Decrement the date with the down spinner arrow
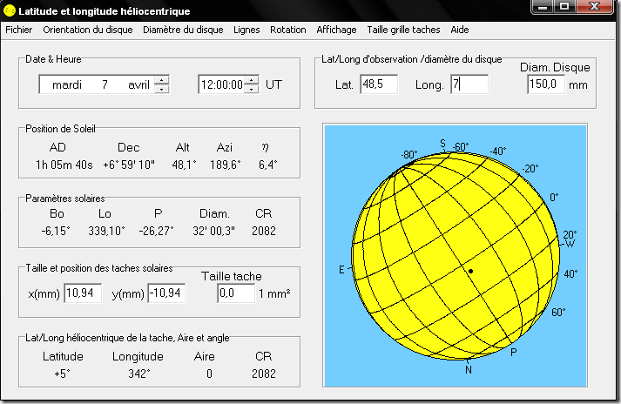The width and height of the screenshot is (621, 404). (x=161, y=89)
